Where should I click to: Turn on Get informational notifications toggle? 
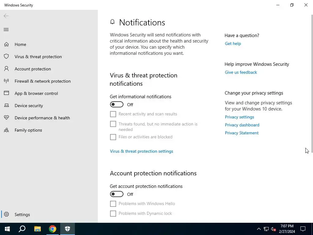117,105
